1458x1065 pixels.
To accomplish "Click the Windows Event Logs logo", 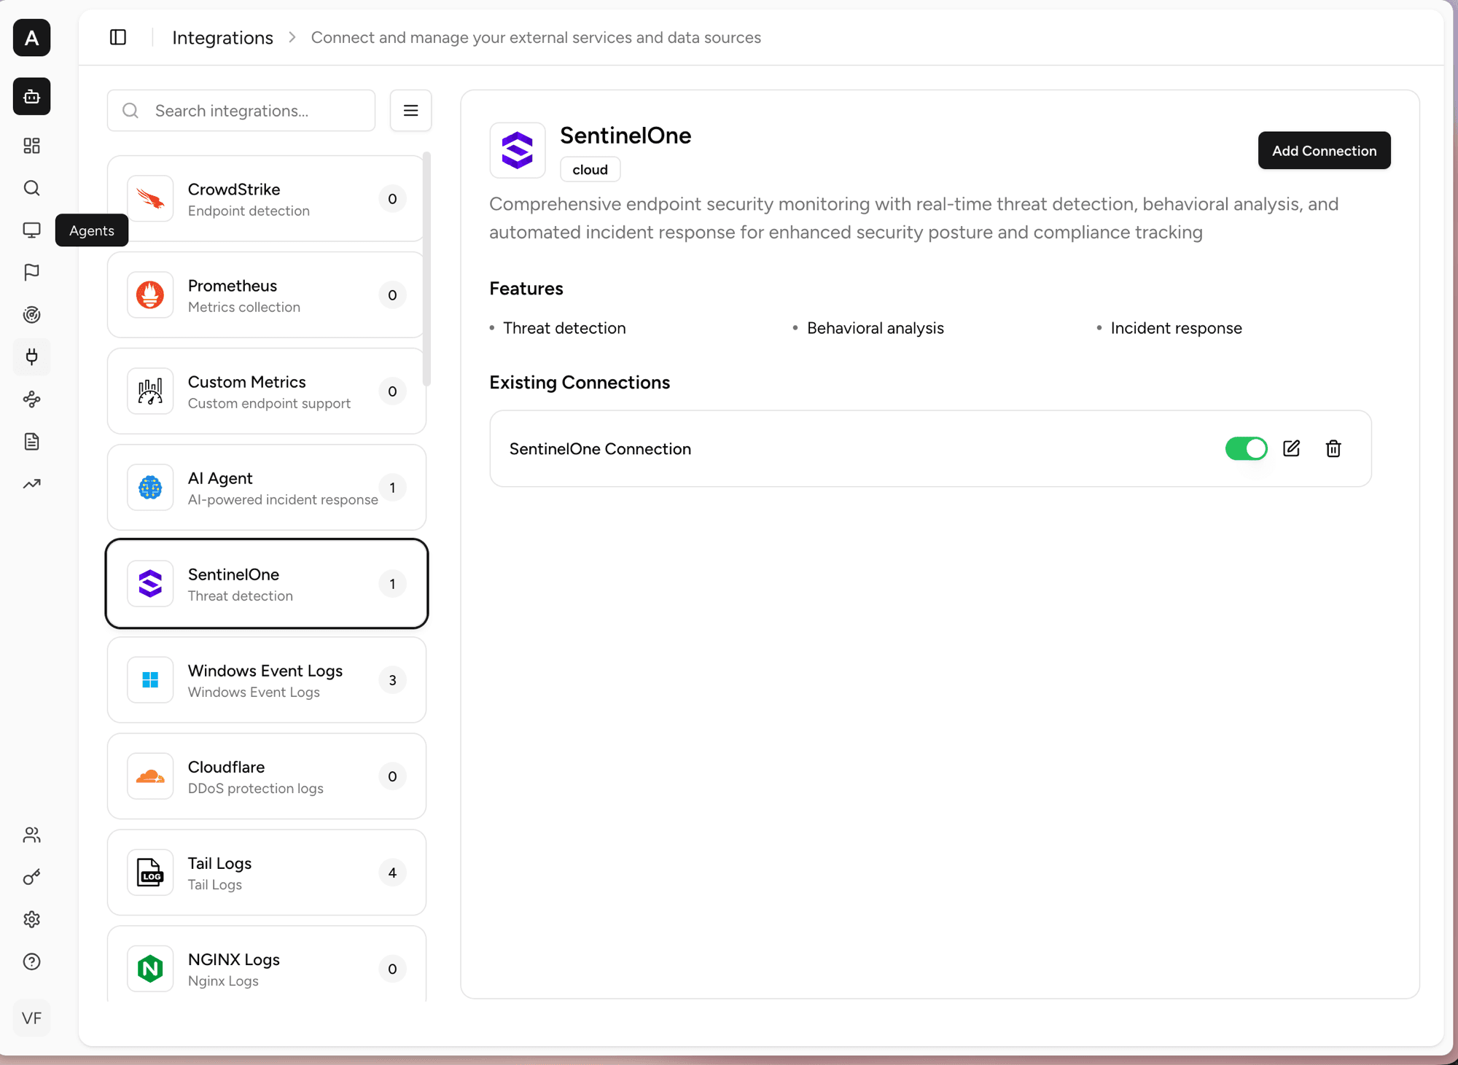I will 150,680.
